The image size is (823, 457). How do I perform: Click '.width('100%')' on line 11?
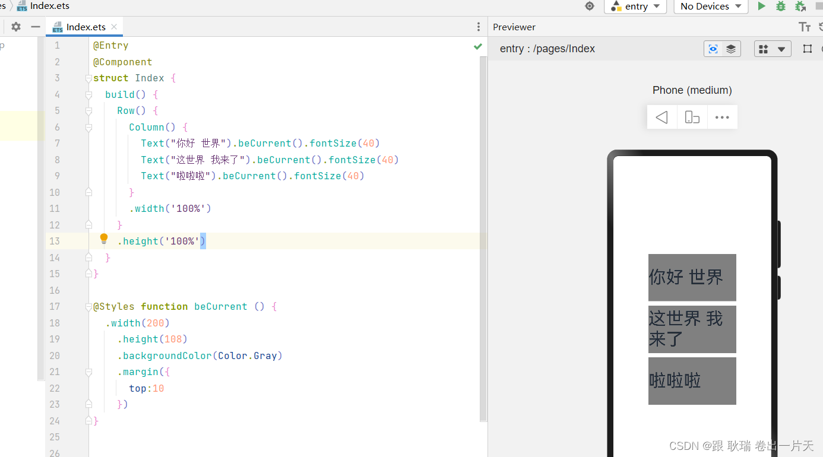pos(170,209)
